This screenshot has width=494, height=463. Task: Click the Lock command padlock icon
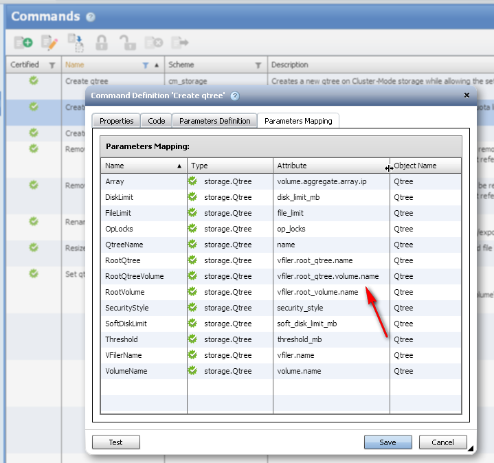click(102, 43)
